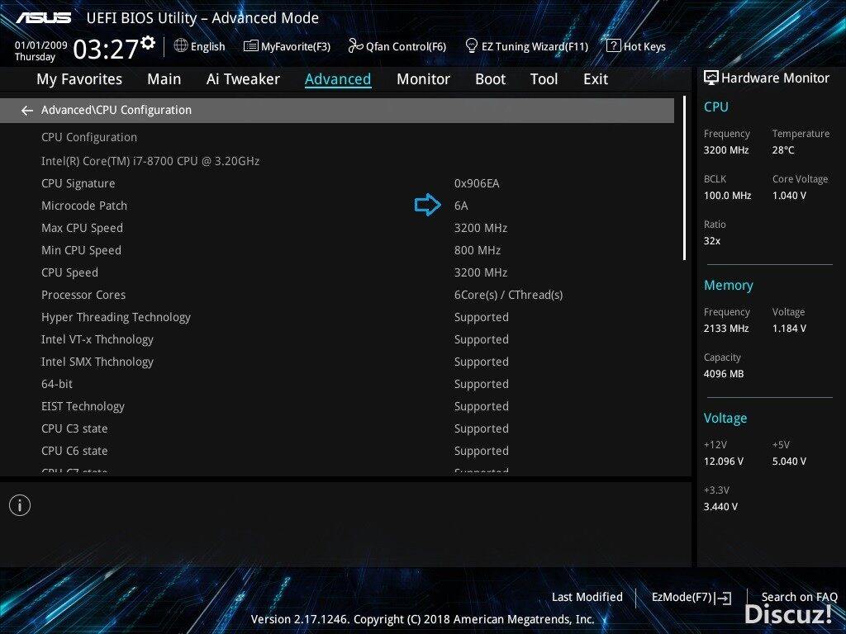Click the globe language icon
The image size is (846, 634).
(x=181, y=46)
